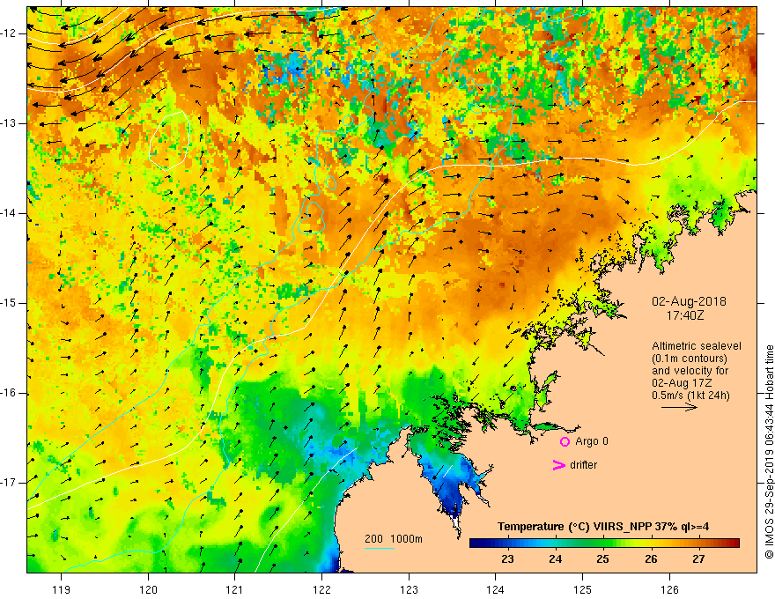Click the '200 1000m' bathymetry label
Screen dimensions: 775x599
(394, 539)
